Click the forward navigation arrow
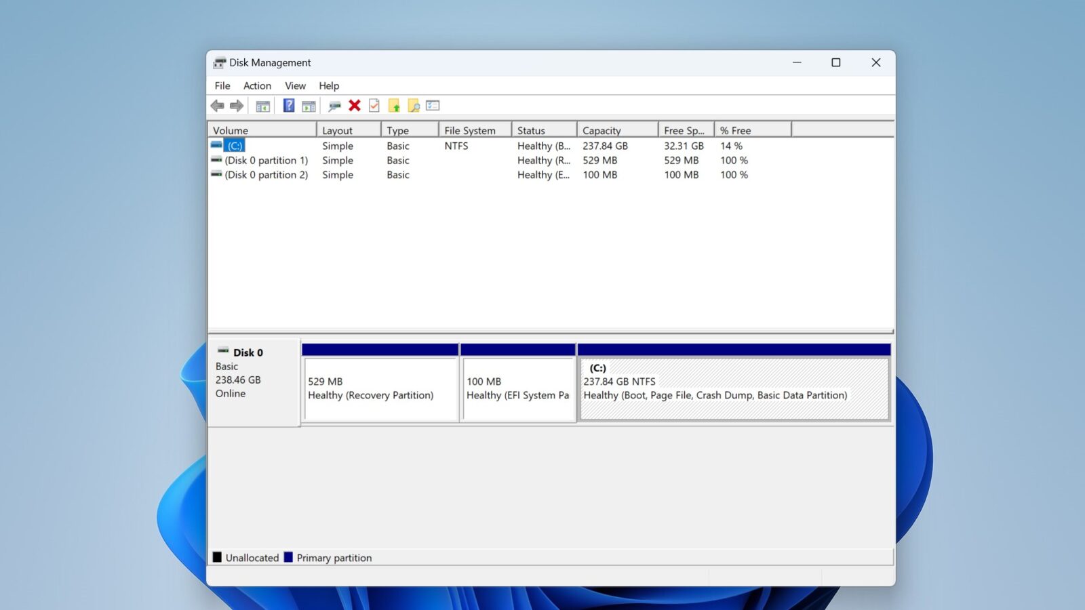 (x=237, y=106)
